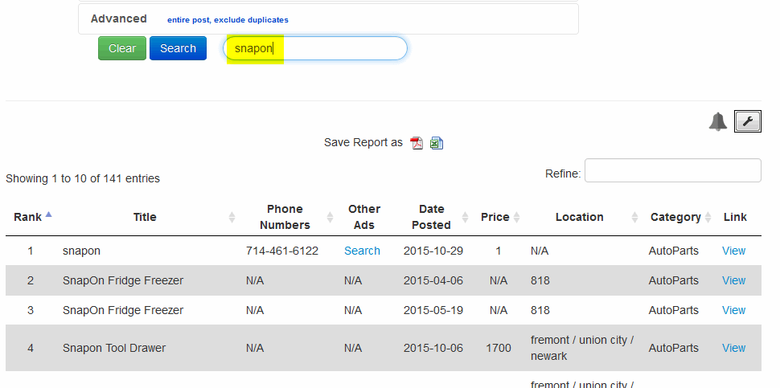View the Snapon Tool Drawer listing
Viewport: 780px width, 388px height.
coord(733,349)
